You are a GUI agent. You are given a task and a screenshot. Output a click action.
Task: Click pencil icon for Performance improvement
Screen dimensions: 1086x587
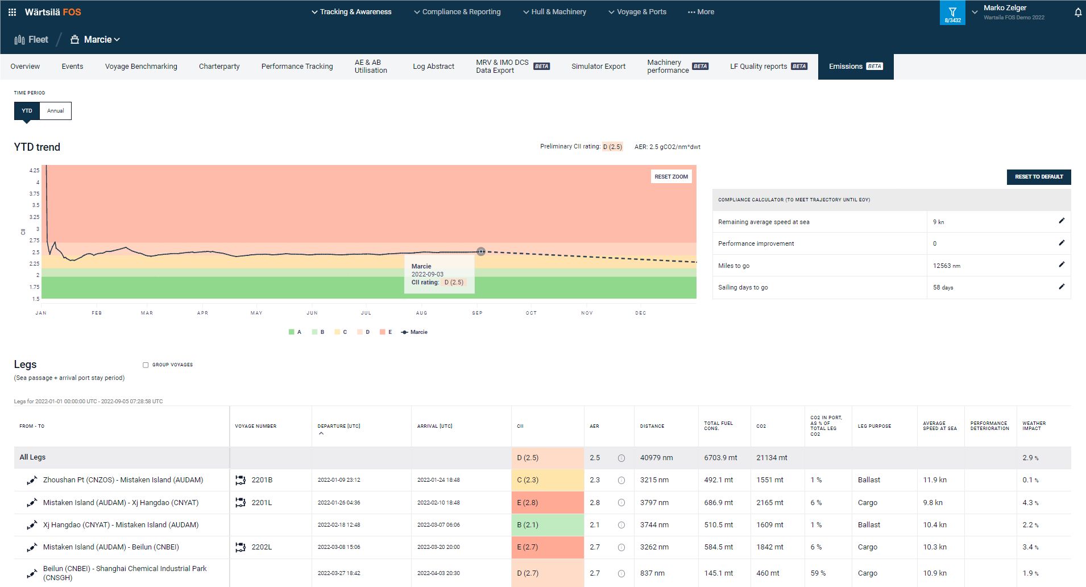tap(1061, 243)
